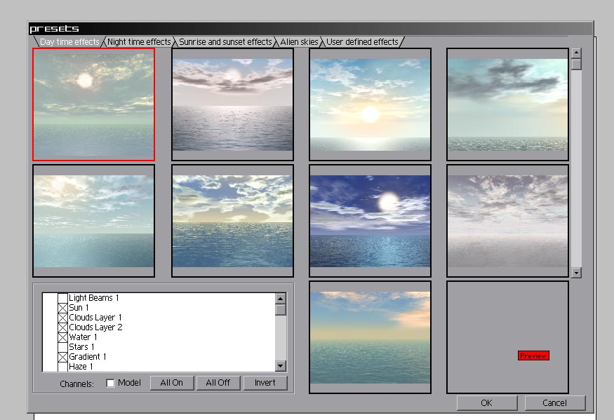This screenshot has width=614, height=420.
Task: Click the preset grid scroll up arrow
Action: coord(576,53)
